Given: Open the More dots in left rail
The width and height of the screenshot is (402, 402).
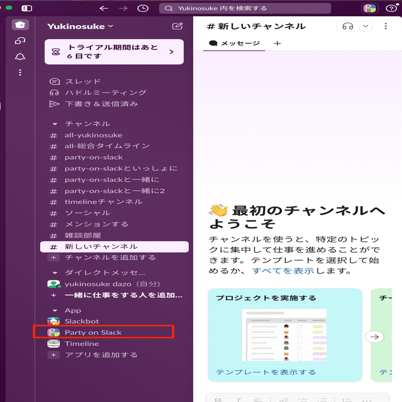Looking at the screenshot, I should 20,73.
